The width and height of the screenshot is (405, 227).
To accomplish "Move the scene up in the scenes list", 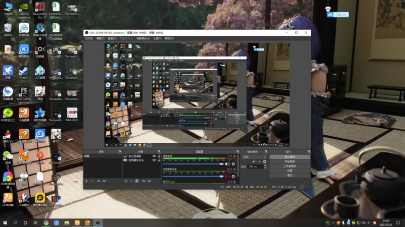I will click(99, 181).
